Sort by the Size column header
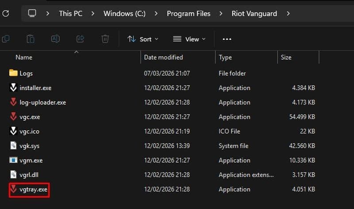The image size is (354, 209). click(x=286, y=57)
